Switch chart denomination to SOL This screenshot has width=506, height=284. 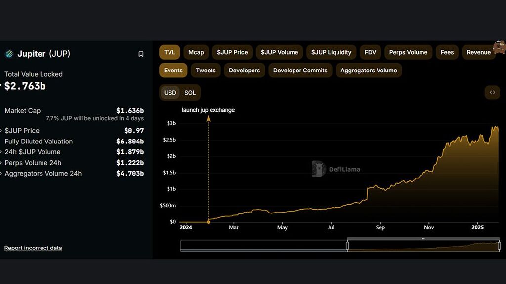click(x=190, y=93)
